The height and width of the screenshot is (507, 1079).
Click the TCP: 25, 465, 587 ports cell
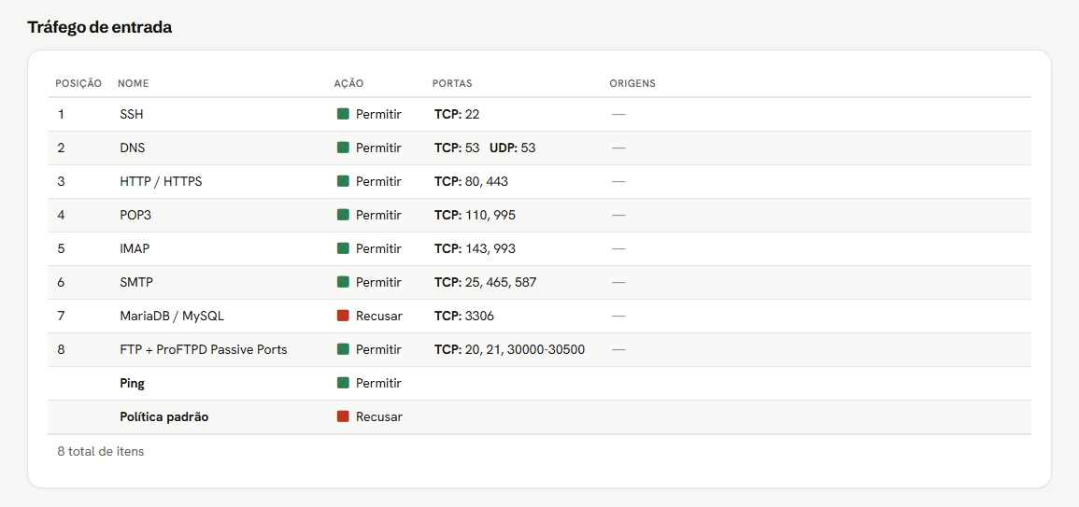485,283
